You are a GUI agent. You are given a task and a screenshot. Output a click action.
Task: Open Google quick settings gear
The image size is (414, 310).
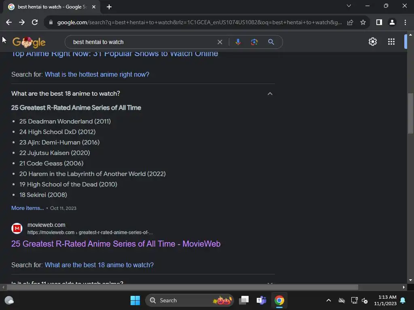[372, 42]
